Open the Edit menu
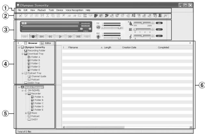Viewport: 205px width, 134px height. (25, 10)
